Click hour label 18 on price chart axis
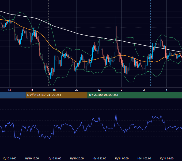Screen dimensions: 182x161 (54, 90)
